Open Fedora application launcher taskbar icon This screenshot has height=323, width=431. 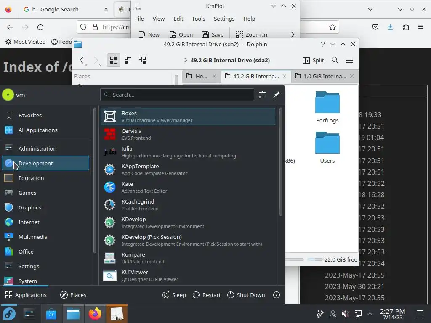(9, 314)
